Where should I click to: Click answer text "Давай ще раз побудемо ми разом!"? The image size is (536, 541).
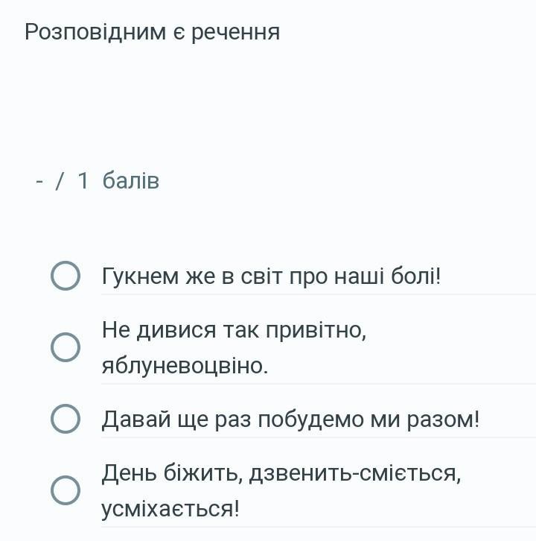point(290,420)
